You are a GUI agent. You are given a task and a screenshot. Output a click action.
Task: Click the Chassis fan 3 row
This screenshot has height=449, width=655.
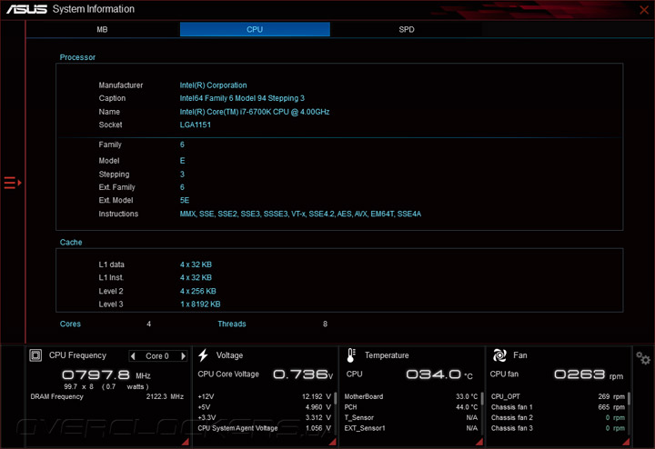click(558, 428)
